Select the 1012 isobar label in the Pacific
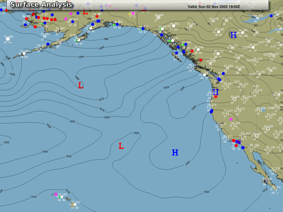The height and width of the screenshot is (212, 283). (x=101, y=99)
